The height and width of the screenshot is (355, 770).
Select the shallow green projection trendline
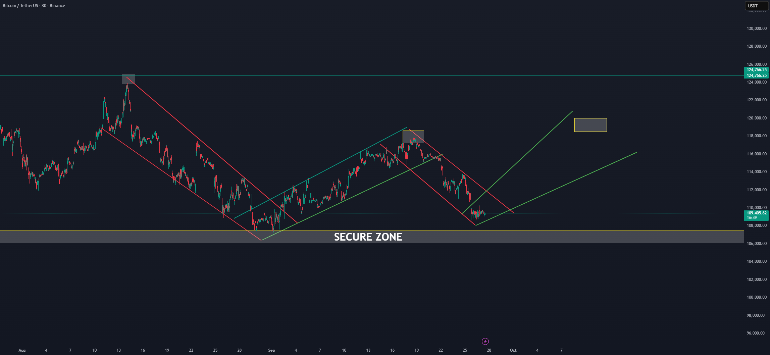coord(556,189)
